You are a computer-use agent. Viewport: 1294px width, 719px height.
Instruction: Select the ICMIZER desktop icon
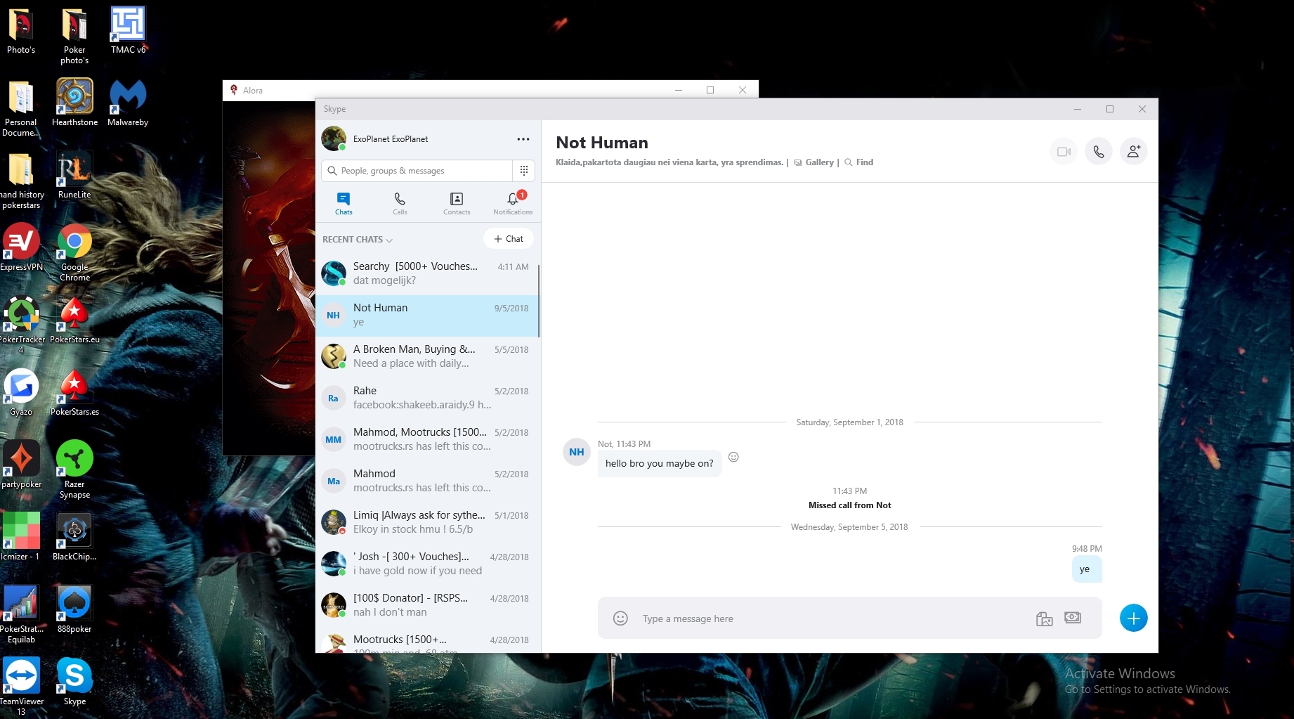click(21, 537)
